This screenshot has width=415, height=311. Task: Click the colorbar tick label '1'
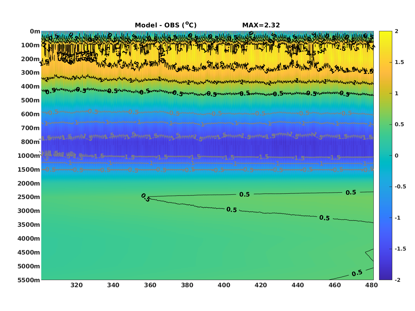pyautogui.click(x=397, y=93)
